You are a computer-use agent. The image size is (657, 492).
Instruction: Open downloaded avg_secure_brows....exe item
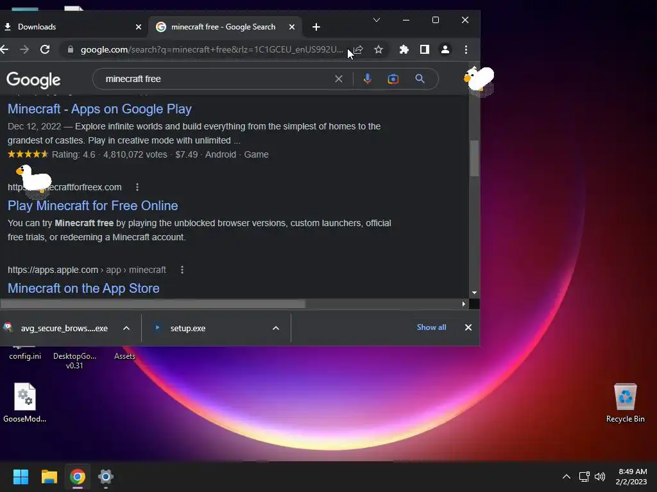pos(58,328)
